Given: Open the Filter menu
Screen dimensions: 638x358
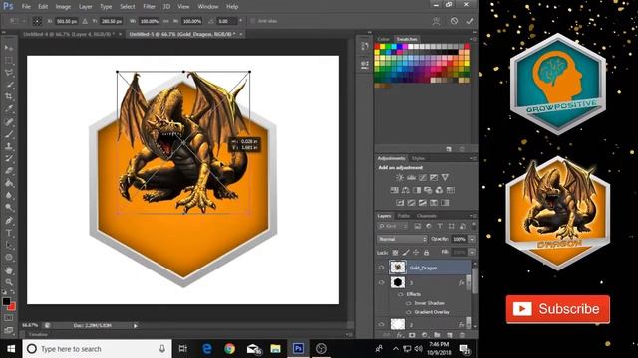Looking at the screenshot, I should (x=149, y=7).
